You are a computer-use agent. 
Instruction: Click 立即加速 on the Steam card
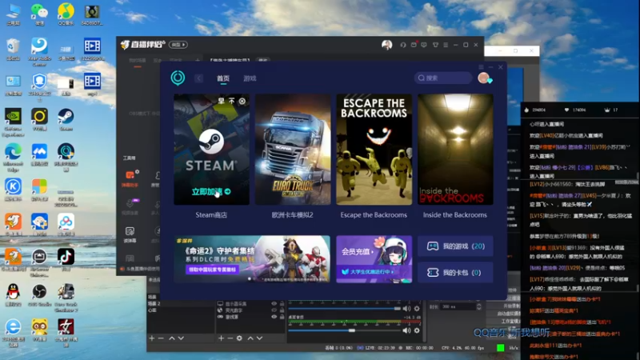point(211,191)
